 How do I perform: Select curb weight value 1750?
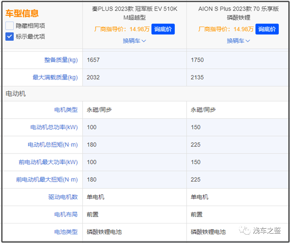pos(197,60)
